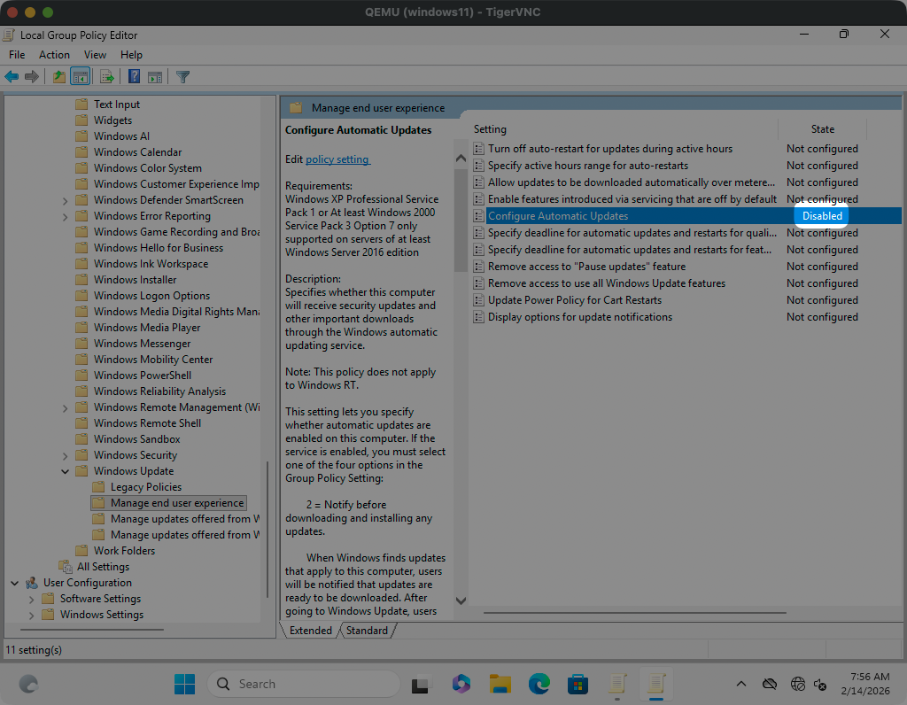Select the Legacy Policies folder
The height and width of the screenshot is (705, 907).
[x=145, y=487]
